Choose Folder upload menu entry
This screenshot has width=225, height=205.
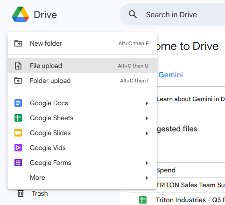click(x=82, y=81)
